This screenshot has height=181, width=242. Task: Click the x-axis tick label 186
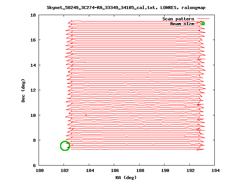[x=115, y=170]
